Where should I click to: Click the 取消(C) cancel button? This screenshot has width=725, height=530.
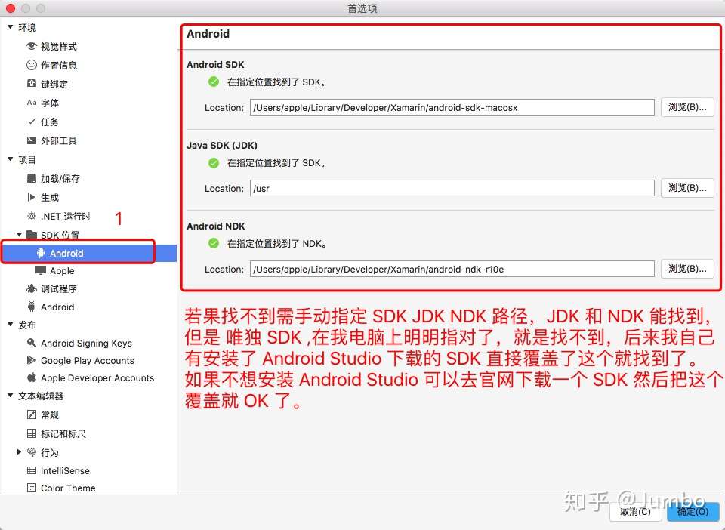point(635,512)
